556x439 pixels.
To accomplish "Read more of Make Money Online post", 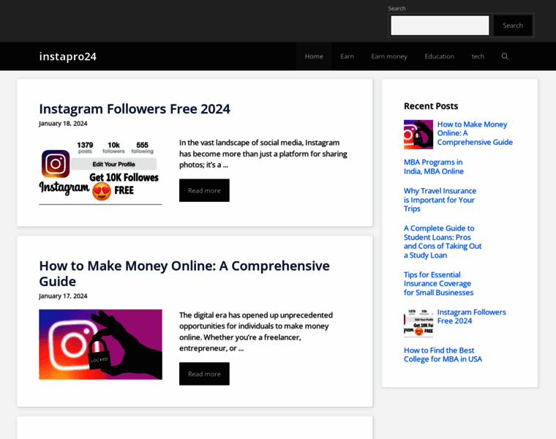I will [204, 374].
